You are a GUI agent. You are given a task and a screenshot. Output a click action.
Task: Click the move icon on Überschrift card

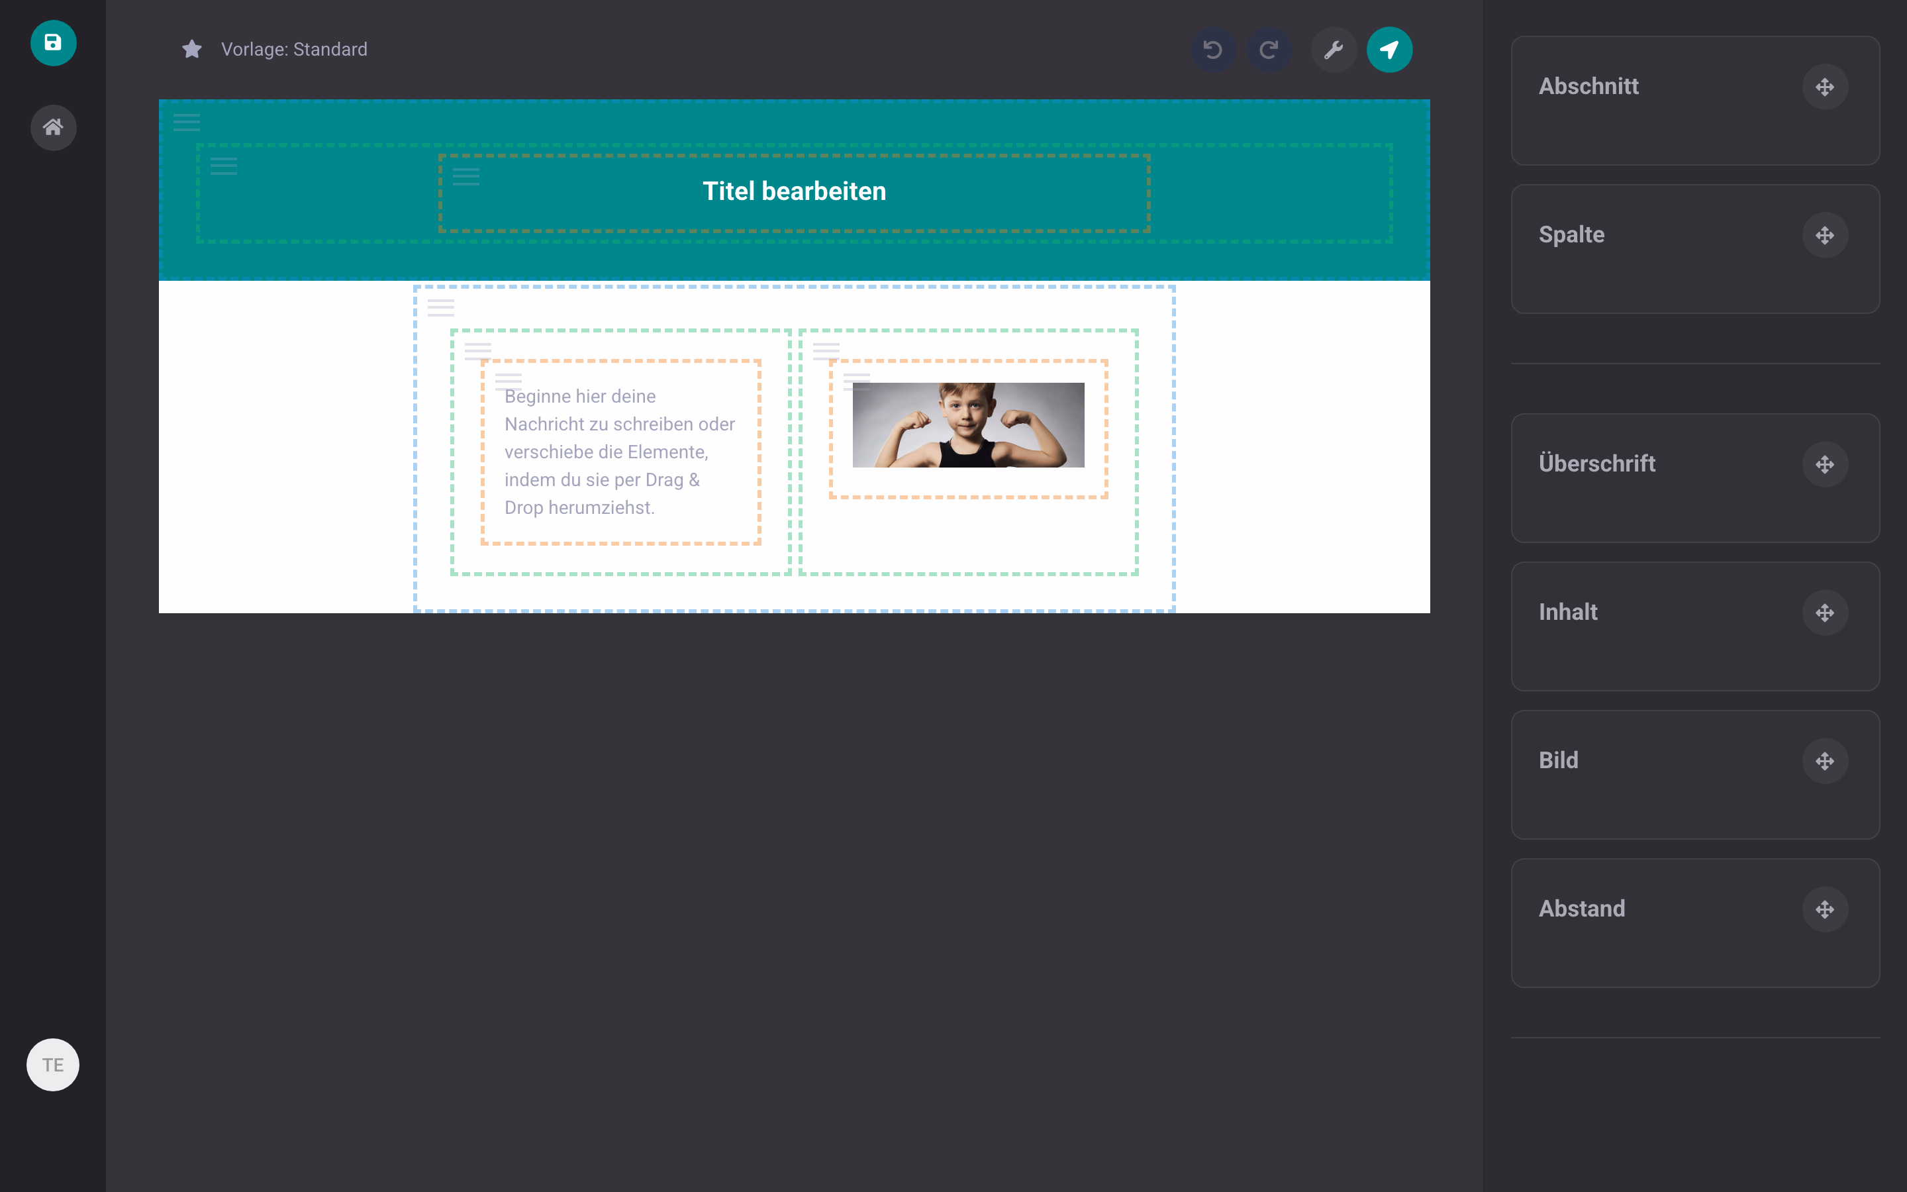tap(1824, 464)
